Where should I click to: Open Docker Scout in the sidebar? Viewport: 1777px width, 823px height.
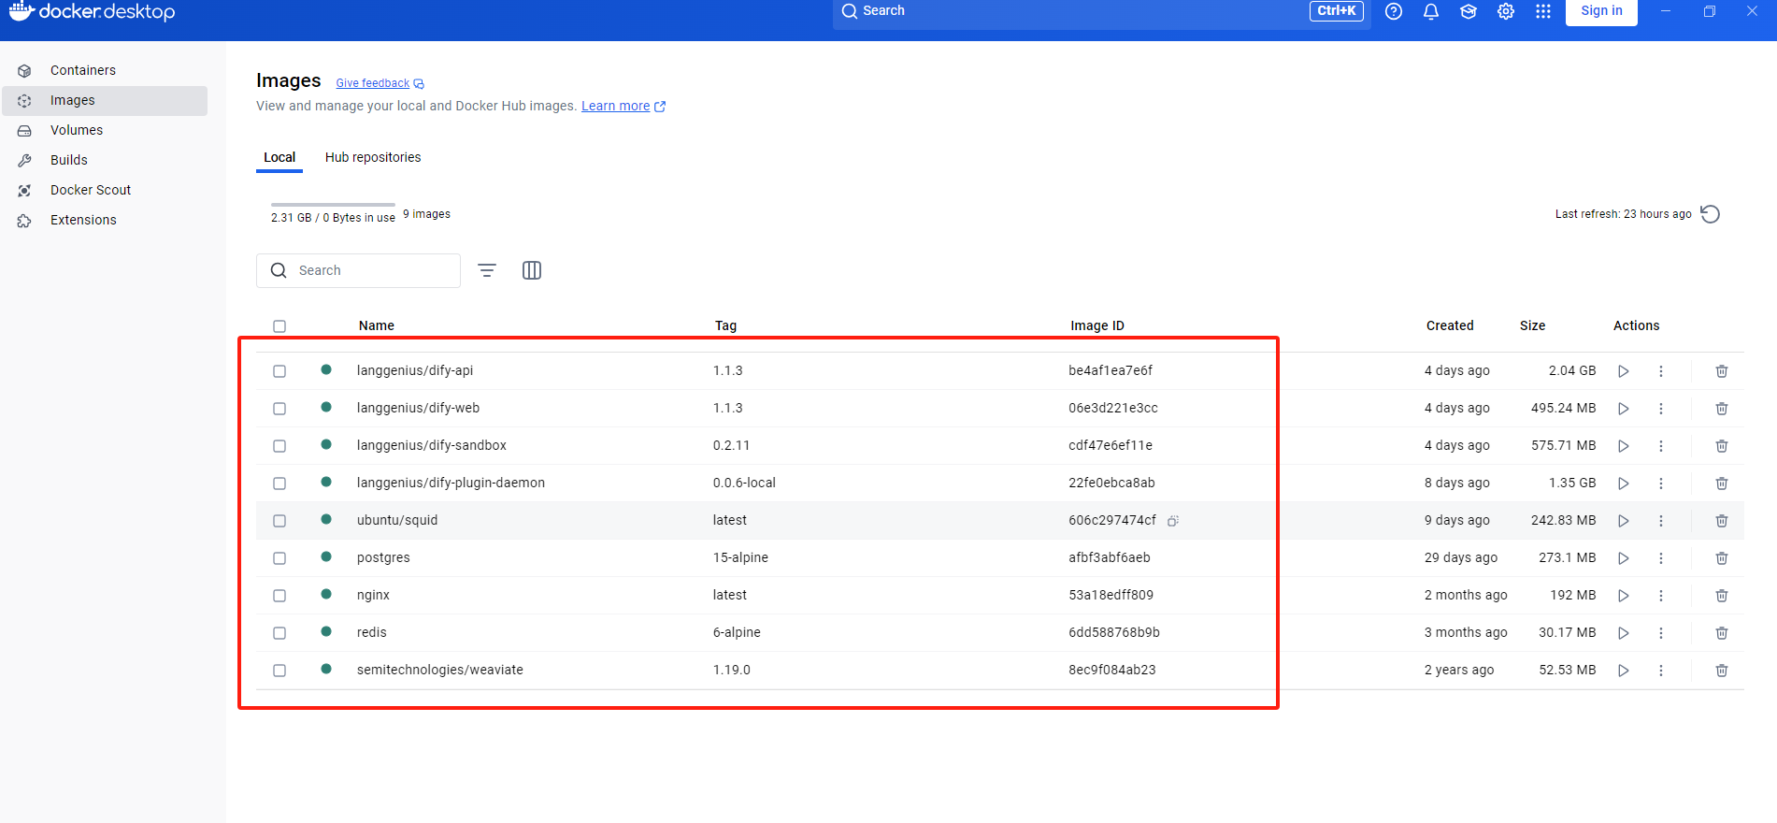click(105, 191)
